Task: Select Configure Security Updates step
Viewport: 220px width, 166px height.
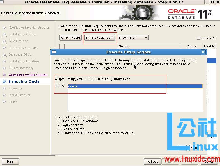Action: coord(29,28)
